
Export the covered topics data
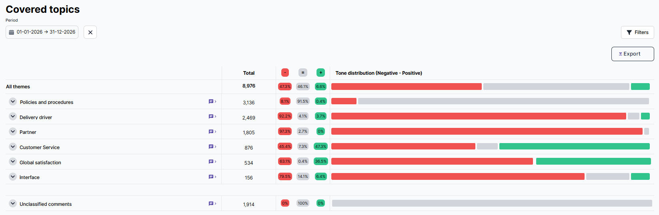(x=632, y=54)
